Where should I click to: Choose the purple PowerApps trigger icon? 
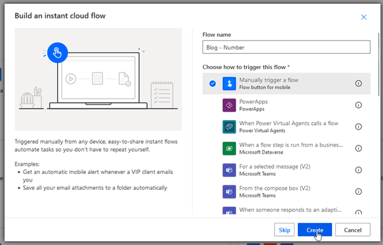(x=229, y=105)
